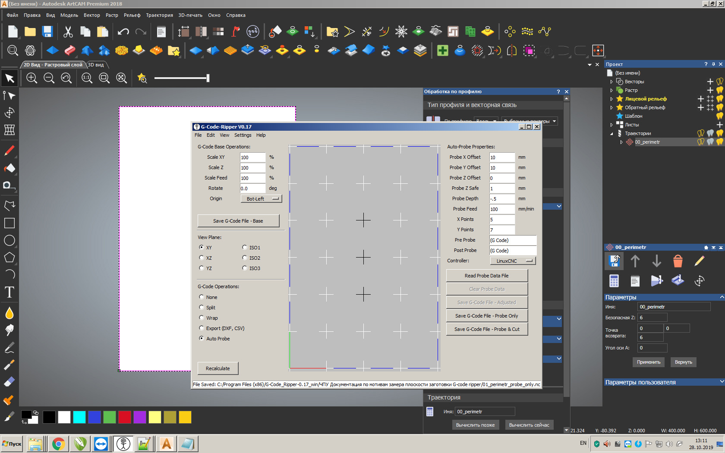Delete toolpath with the orange trash icon
Image resolution: width=725 pixels, height=453 pixels.
click(x=678, y=261)
